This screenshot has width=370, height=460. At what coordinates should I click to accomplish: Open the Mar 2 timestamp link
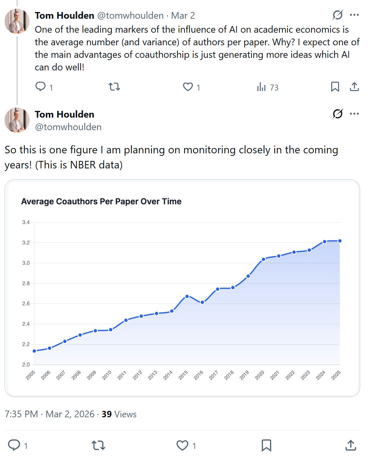pyautogui.click(x=183, y=16)
